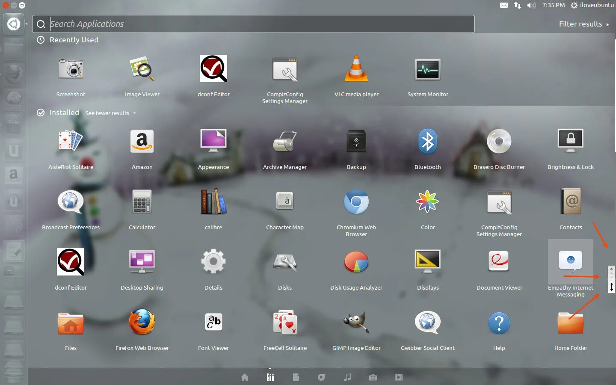Viewport: 616px width, 385px height.
Task: Open the Calculator app
Action: point(142,201)
